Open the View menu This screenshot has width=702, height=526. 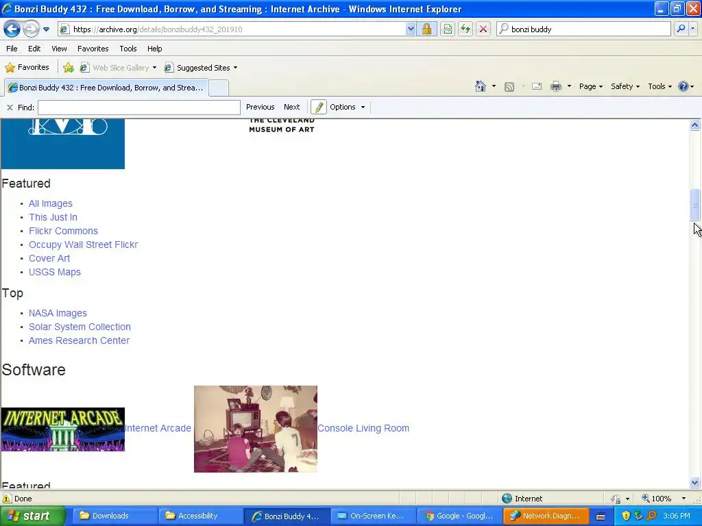[59, 49]
